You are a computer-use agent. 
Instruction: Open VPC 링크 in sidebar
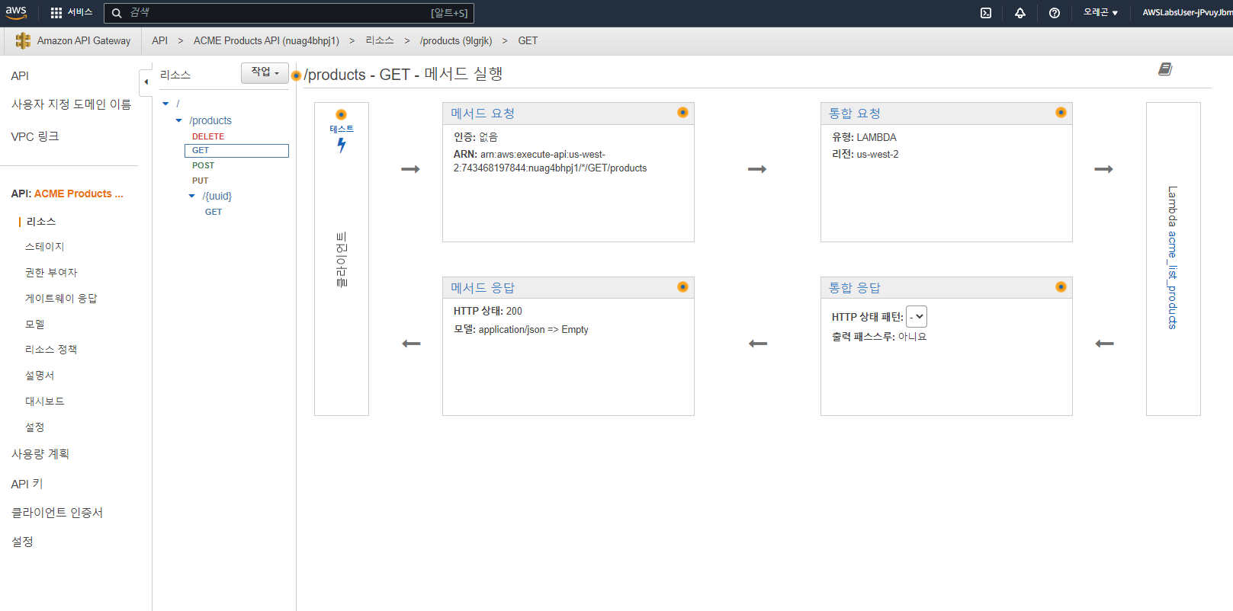click(34, 136)
